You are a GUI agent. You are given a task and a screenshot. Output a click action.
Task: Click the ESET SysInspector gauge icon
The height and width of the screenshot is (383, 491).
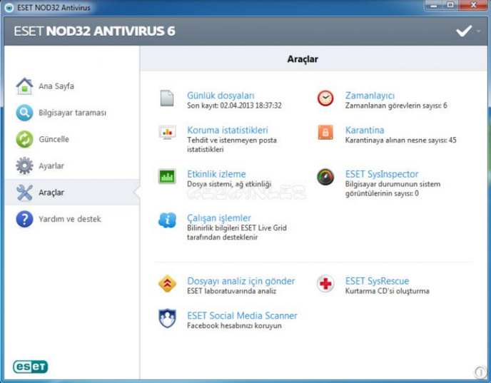(325, 177)
